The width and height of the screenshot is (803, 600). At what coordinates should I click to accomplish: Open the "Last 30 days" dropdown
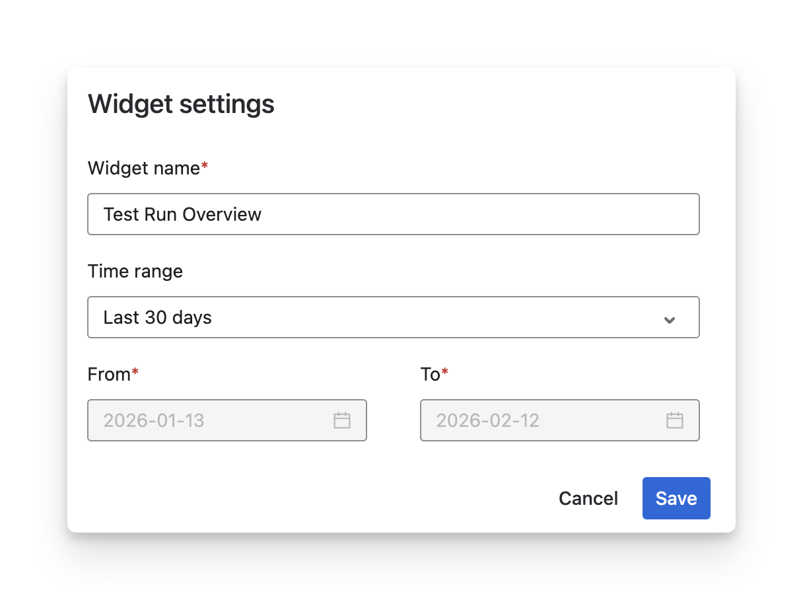pyautogui.click(x=393, y=317)
